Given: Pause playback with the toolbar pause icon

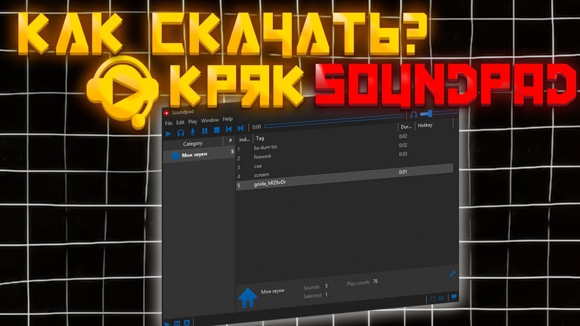Looking at the screenshot, I should tap(205, 131).
